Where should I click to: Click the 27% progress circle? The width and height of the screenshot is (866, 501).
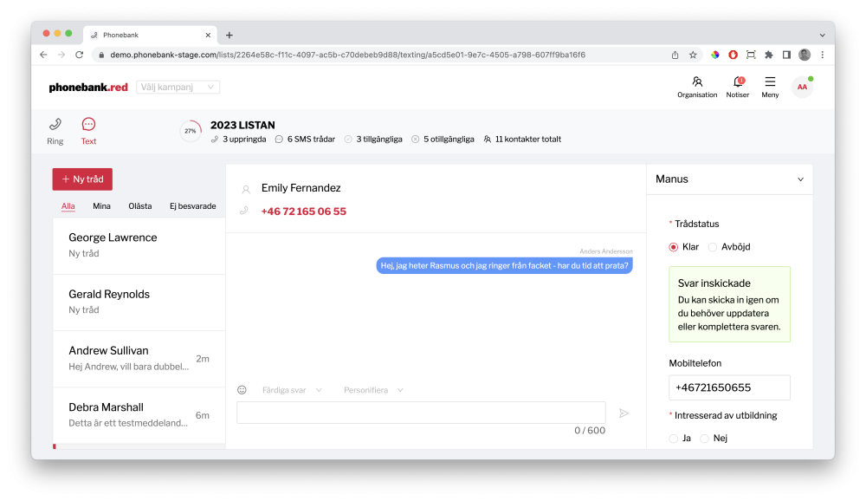[191, 131]
